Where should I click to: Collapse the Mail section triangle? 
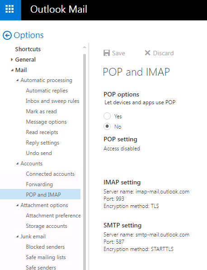tap(12, 70)
